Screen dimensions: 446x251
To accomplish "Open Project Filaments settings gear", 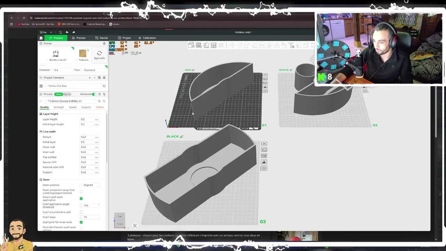I will click(x=104, y=78).
